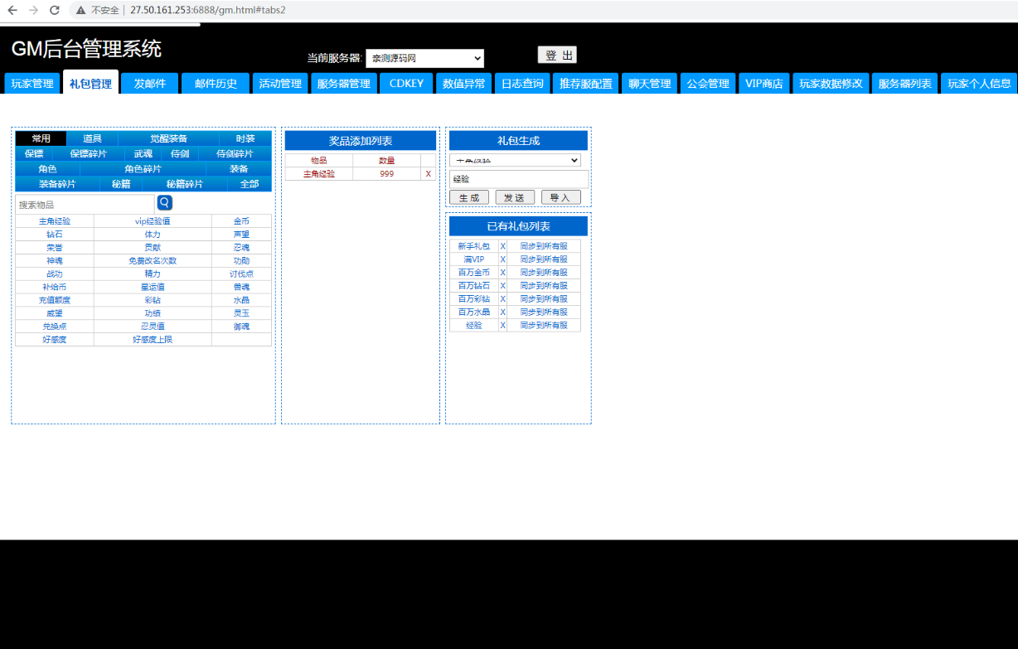Viewport: 1018px width, 649px height.
Task: Sync 百万钻石 pack to all servers
Action: [544, 286]
